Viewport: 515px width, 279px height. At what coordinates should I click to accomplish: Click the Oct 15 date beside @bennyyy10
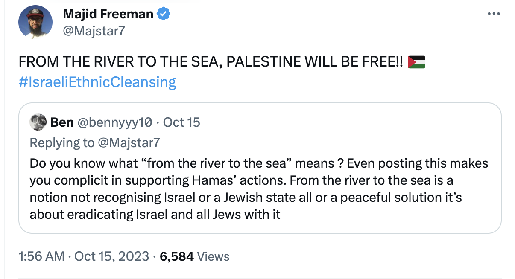point(181,122)
